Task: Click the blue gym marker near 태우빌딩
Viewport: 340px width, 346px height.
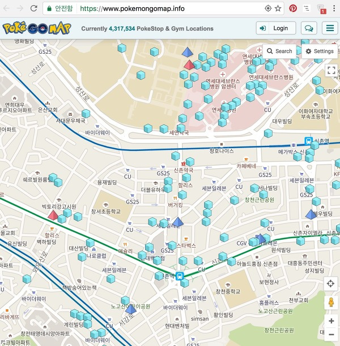Action: click(x=311, y=214)
